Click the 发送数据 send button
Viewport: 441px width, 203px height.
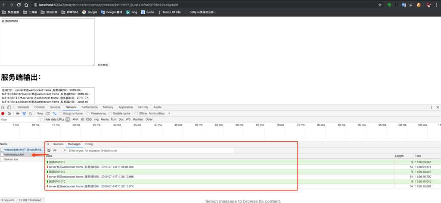pos(102,65)
